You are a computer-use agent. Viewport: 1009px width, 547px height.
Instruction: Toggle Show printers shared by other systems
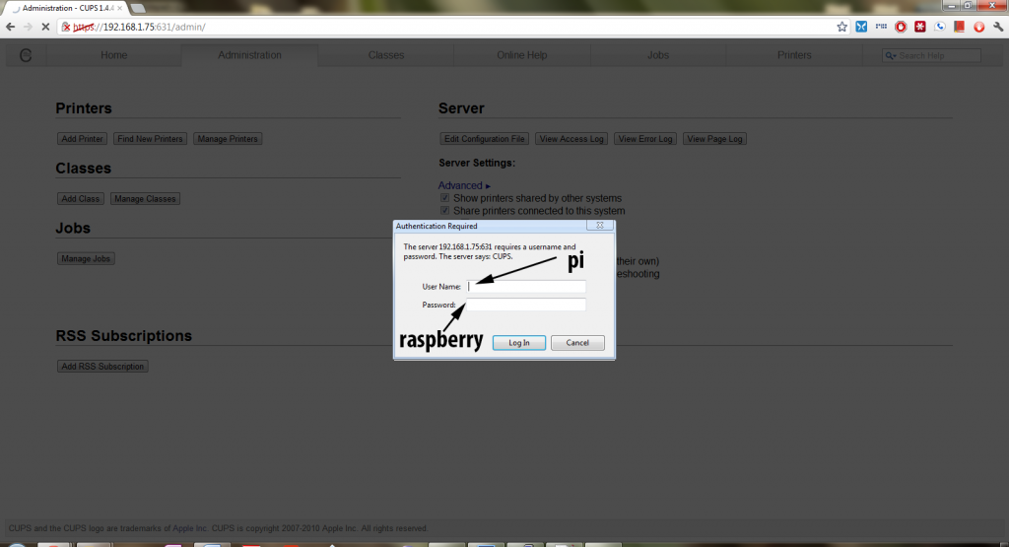coord(444,198)
